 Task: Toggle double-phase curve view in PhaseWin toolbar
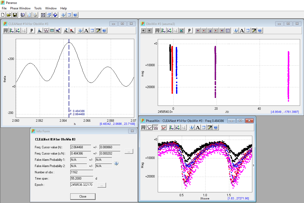tap(156, 127)
